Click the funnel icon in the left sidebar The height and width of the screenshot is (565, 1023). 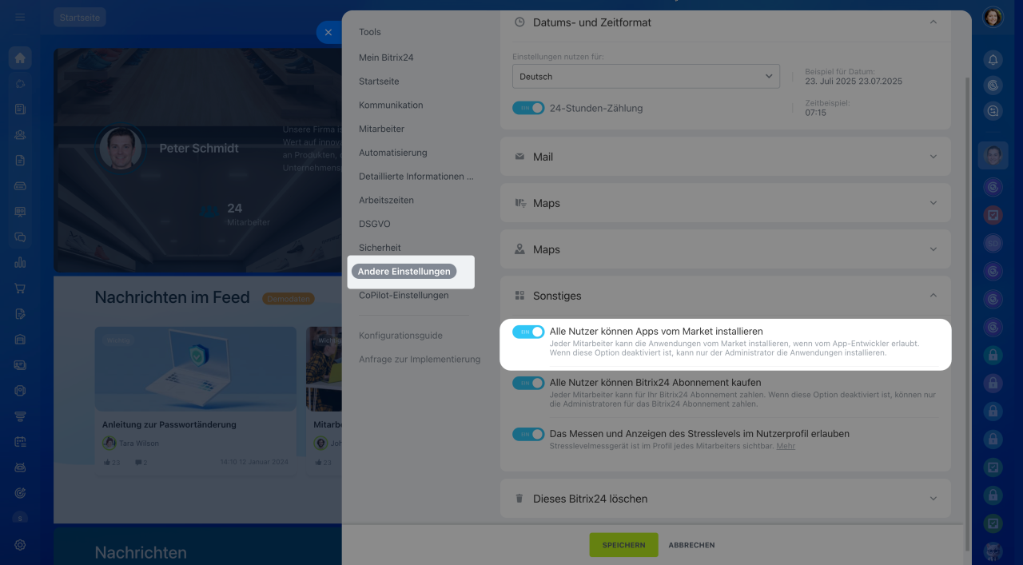point(20,416)
